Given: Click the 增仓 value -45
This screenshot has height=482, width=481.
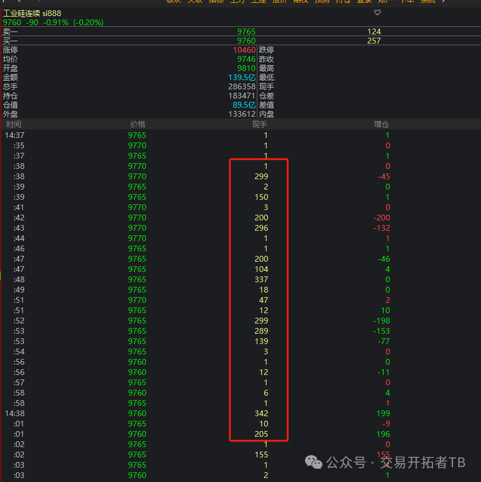Looking at the screenshot, I should [x=384, y=176].
